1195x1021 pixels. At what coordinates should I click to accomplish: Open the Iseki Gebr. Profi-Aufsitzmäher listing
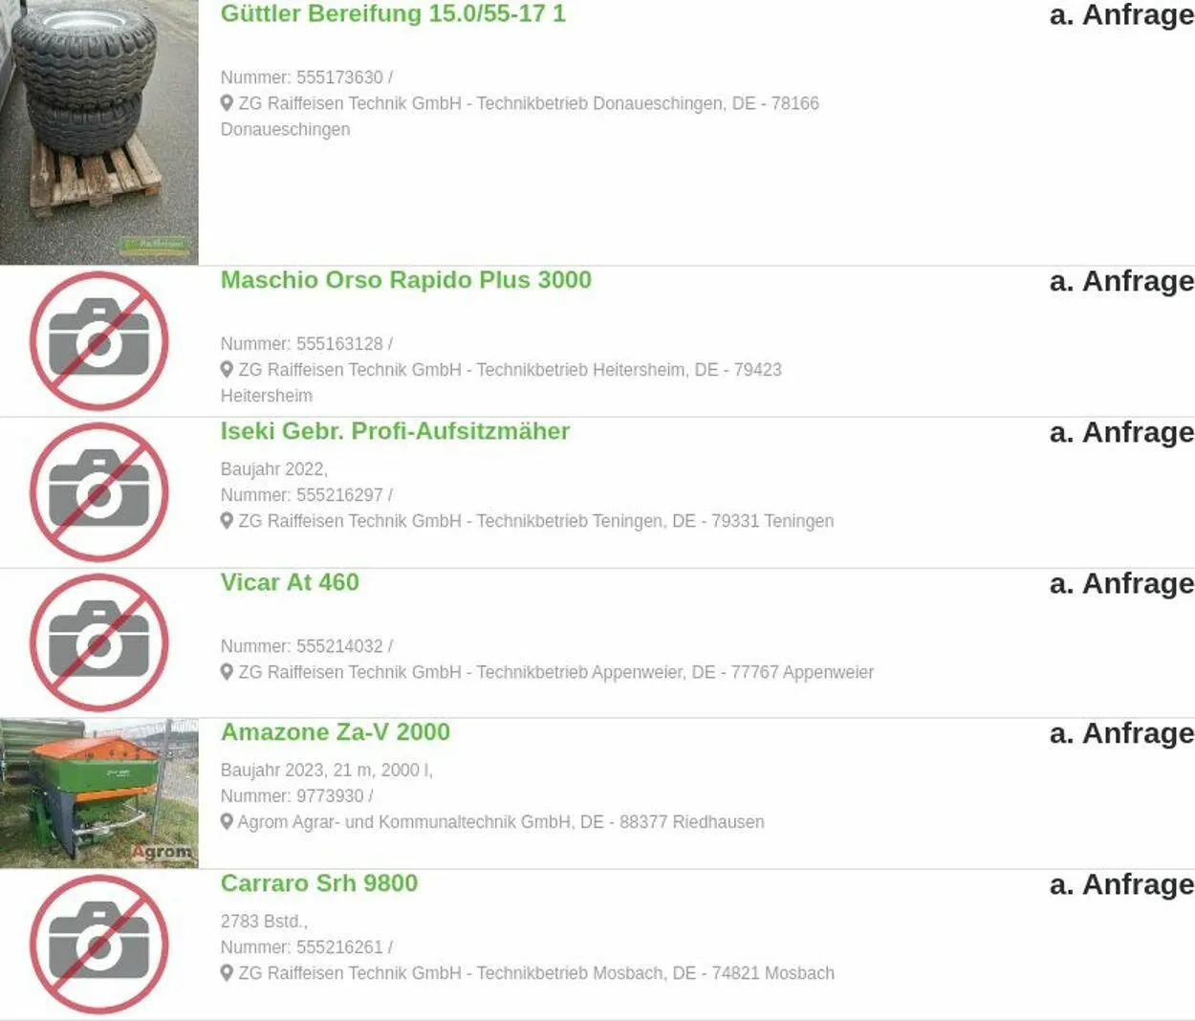point(395,431)
